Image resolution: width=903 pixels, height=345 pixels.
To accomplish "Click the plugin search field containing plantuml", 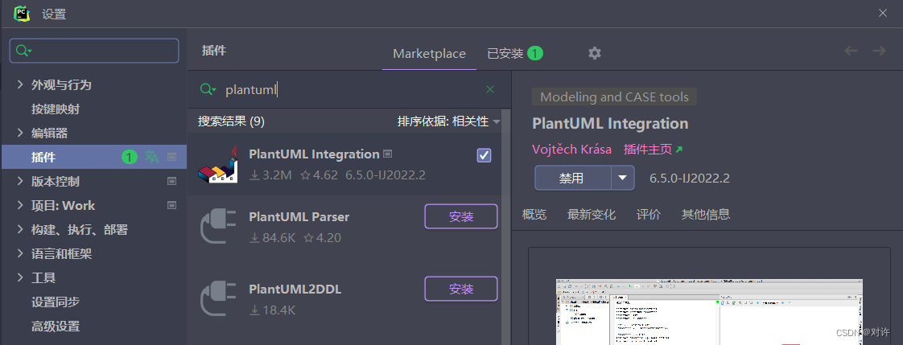I will tap(351, 89).
